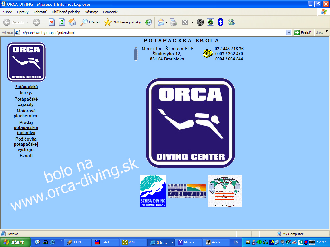Open the Požičovňa potapačskej výstroje link
This screenshot has width=330, height=247.
tap(26, 144)
